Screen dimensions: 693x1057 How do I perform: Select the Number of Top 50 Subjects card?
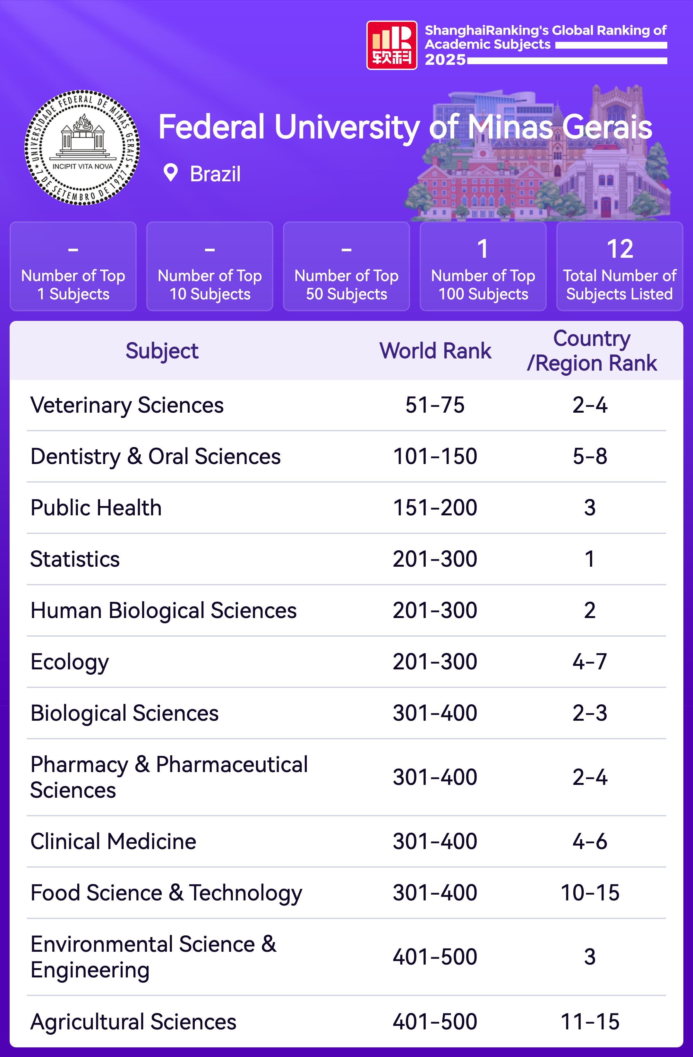tap(346, 266)
